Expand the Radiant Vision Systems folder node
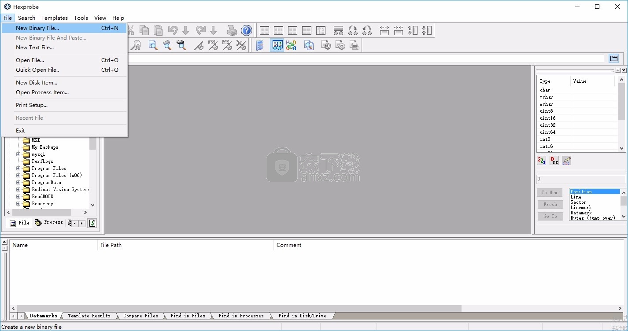This screenshot has width=628, height=331. tap(18, 190)
